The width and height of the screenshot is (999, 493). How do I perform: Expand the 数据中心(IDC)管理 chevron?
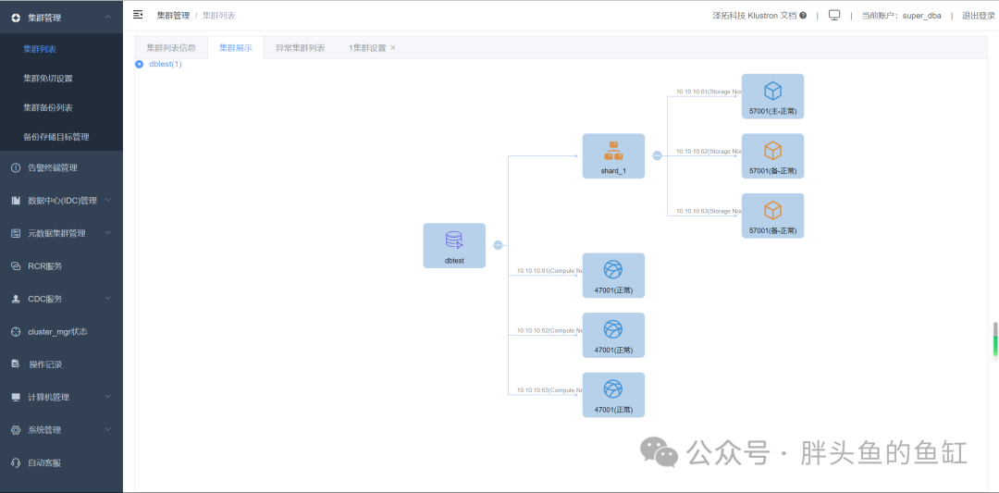[108, 200]
